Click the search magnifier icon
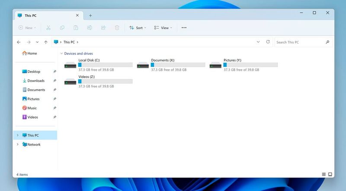 tap(327, 42)
